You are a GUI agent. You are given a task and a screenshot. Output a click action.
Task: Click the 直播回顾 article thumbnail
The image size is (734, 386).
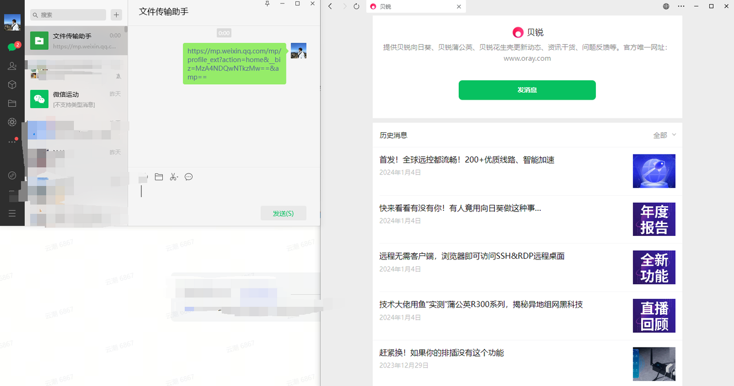pos(654,316)
